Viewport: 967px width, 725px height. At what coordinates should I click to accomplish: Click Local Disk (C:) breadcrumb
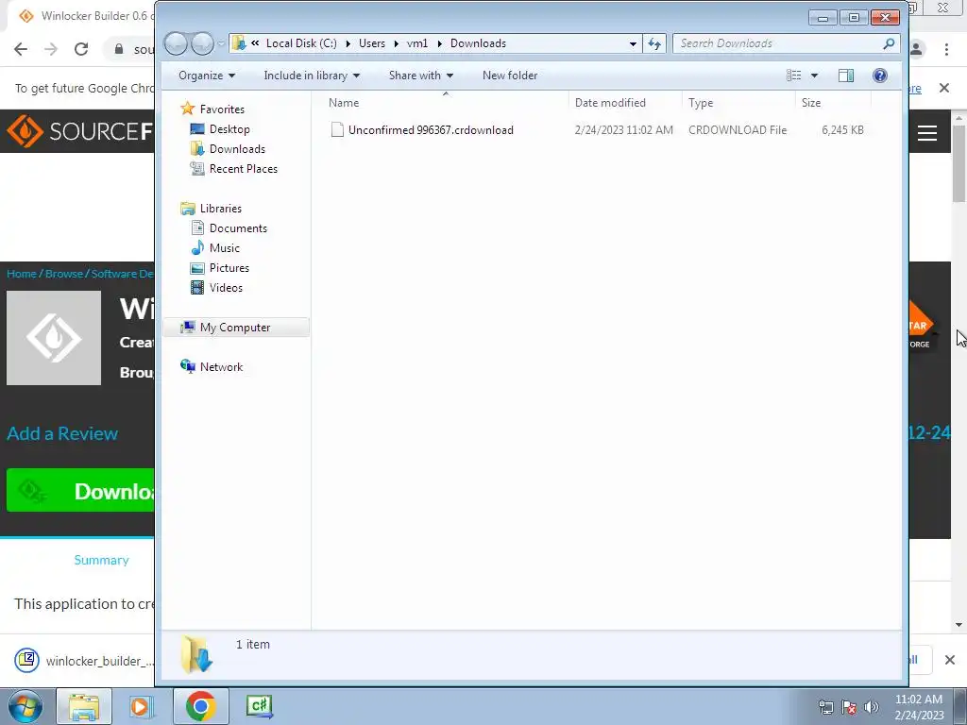click(301, 43)
